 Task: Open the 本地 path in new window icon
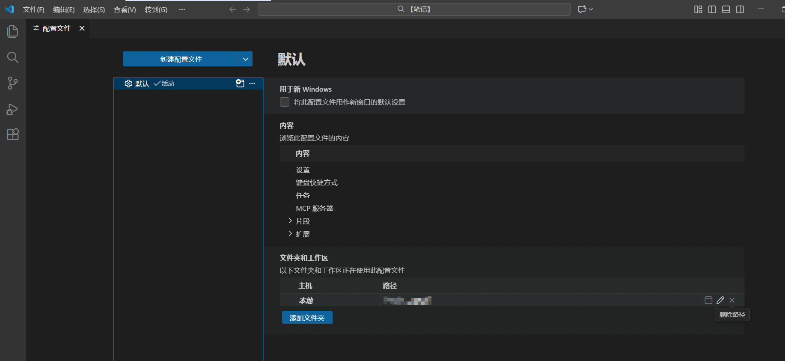(x=708, y=300)
